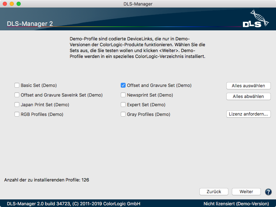The width and height of the screenshot is (276, 207).
Task: Enable the Newsprint Set (Demo)
Action: 123,95
